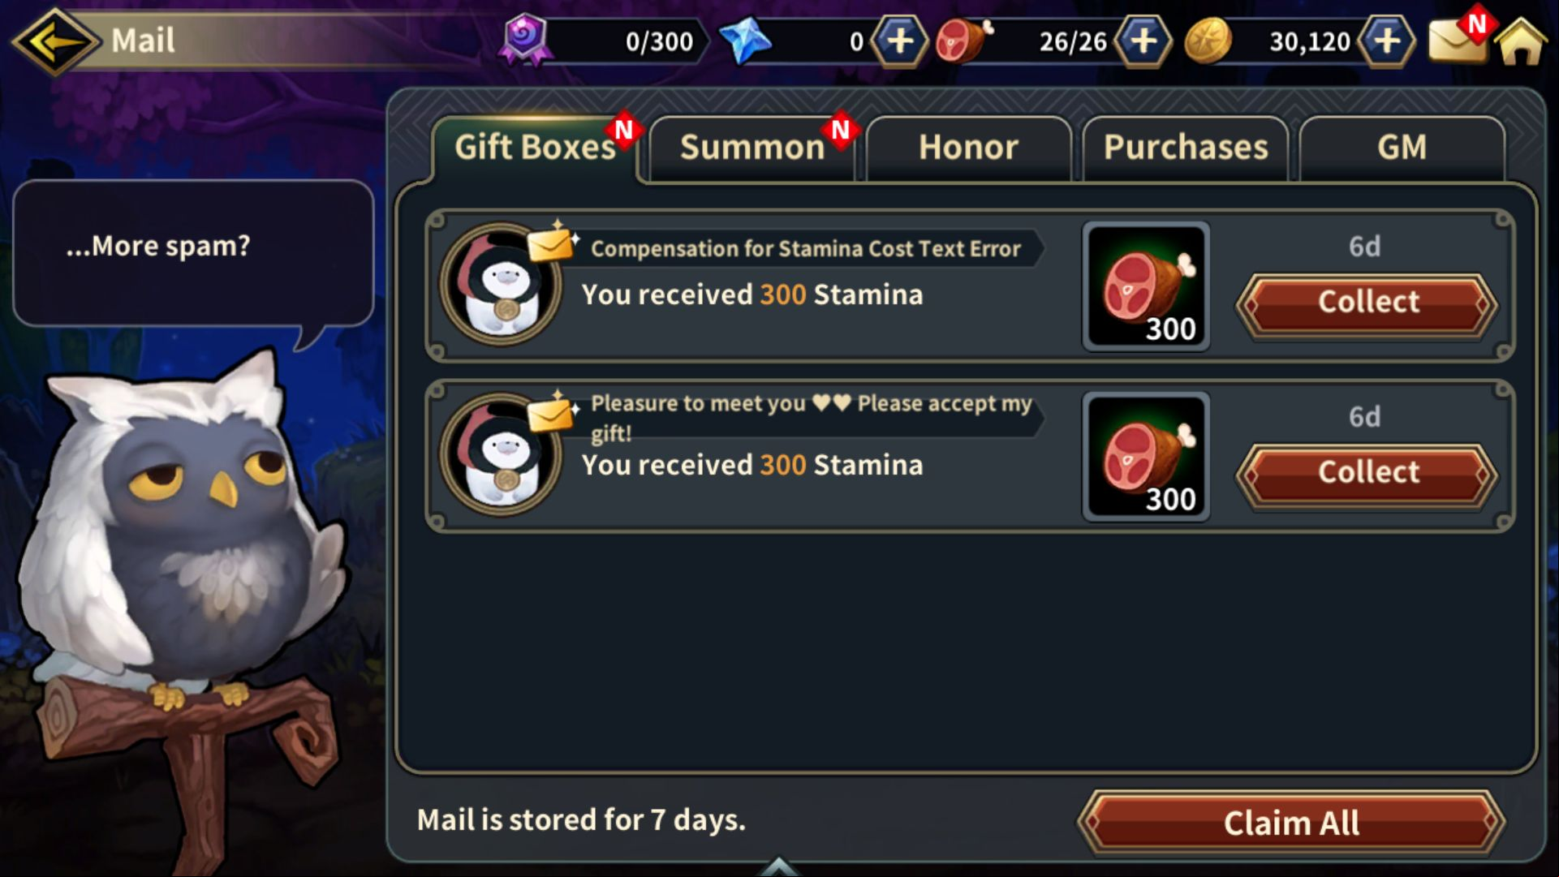Tap the purple swirl badge icon
The width and height of the screenshot is (1559, 877).
pyautogui.click(x=526, y=39)
